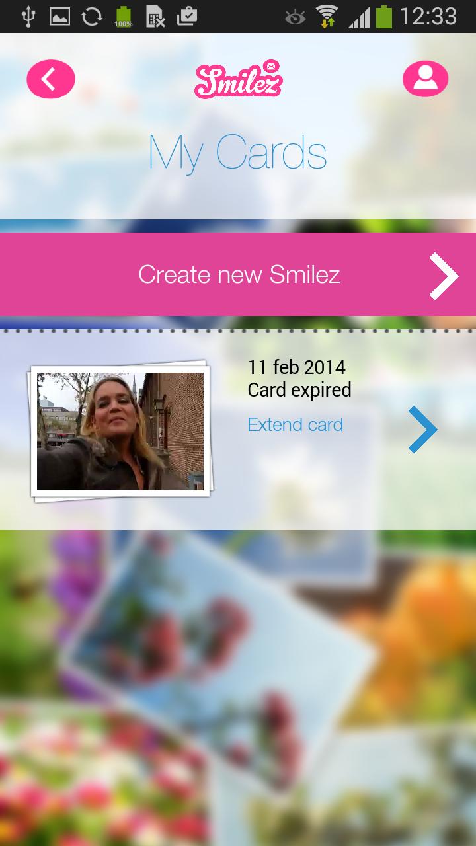This screenshot has height=846, width=476.
Task: Open the profile account icon
Action: point(425,79)
